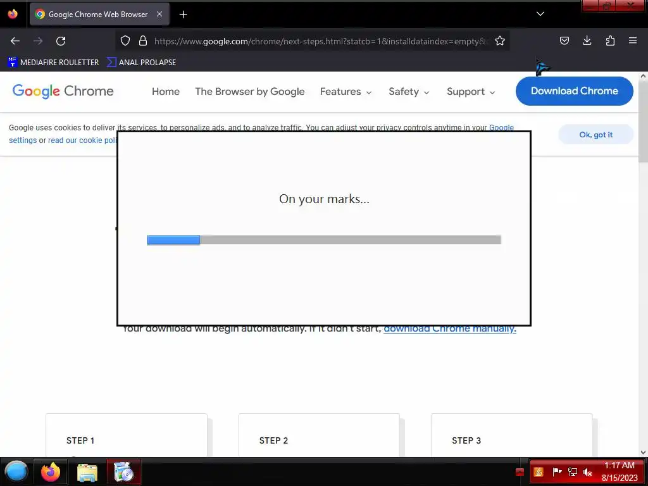Click the red tray icon beside Java
Screen dimensions: 648x486
coord(520,472)
